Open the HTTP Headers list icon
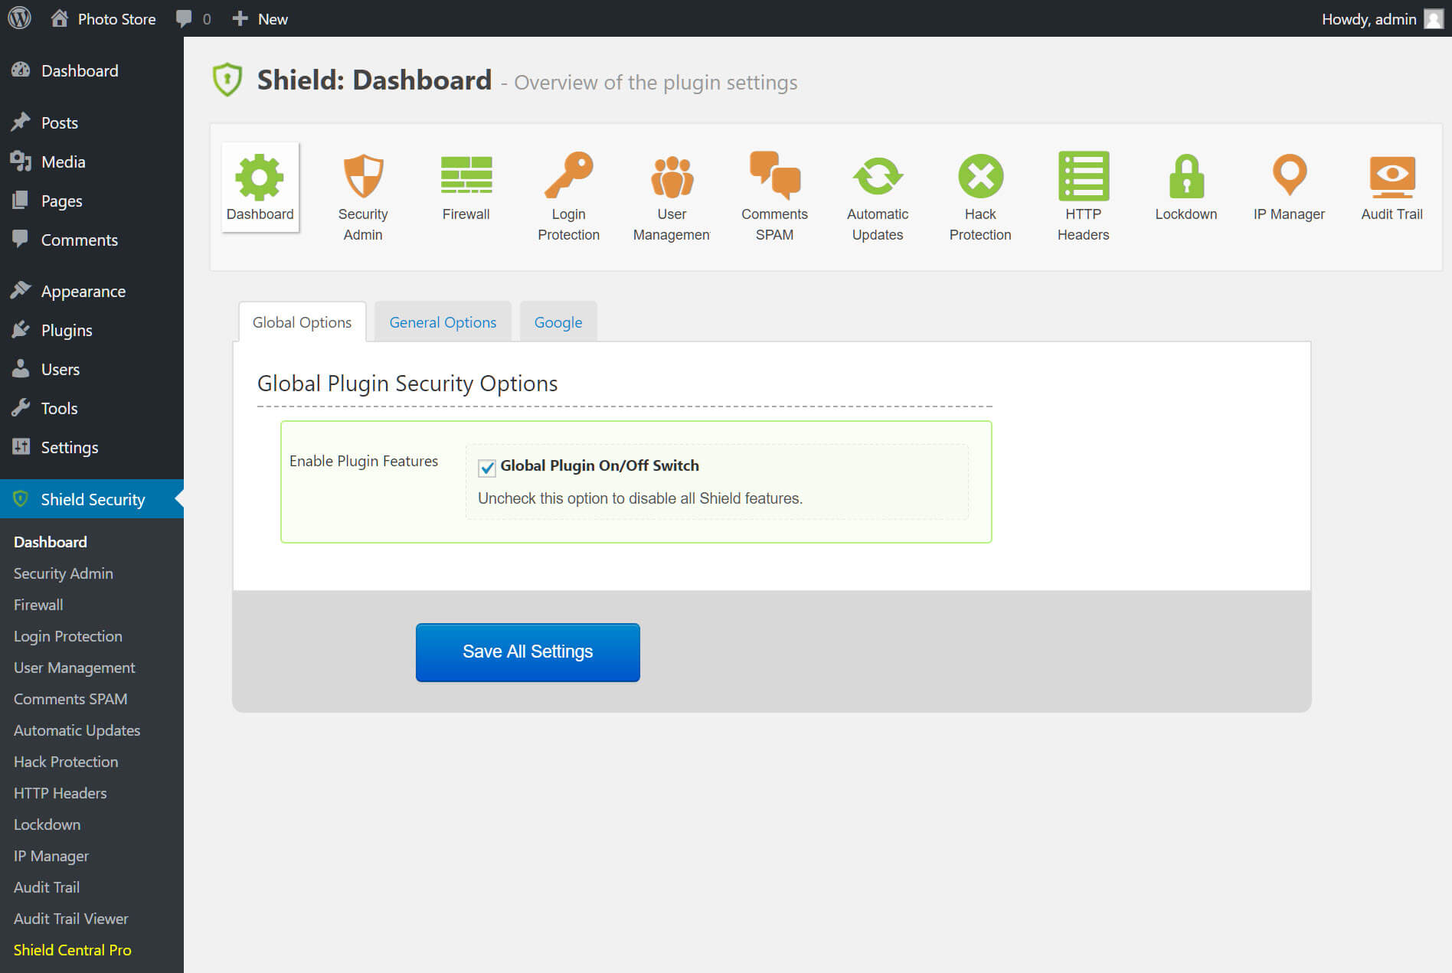The width and height of the screenshot is (1452, 973). [x=1084, y=175]
